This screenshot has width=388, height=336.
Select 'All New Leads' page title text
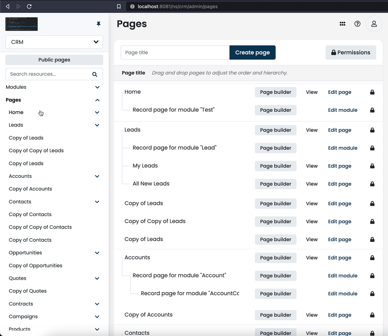[151, 184]
